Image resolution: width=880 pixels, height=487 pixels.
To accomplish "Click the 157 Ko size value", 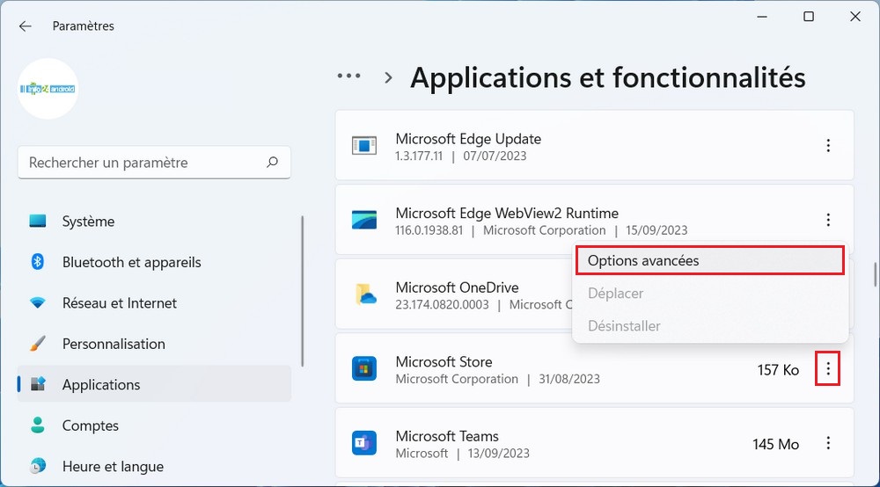I will [x=778, y=370].
